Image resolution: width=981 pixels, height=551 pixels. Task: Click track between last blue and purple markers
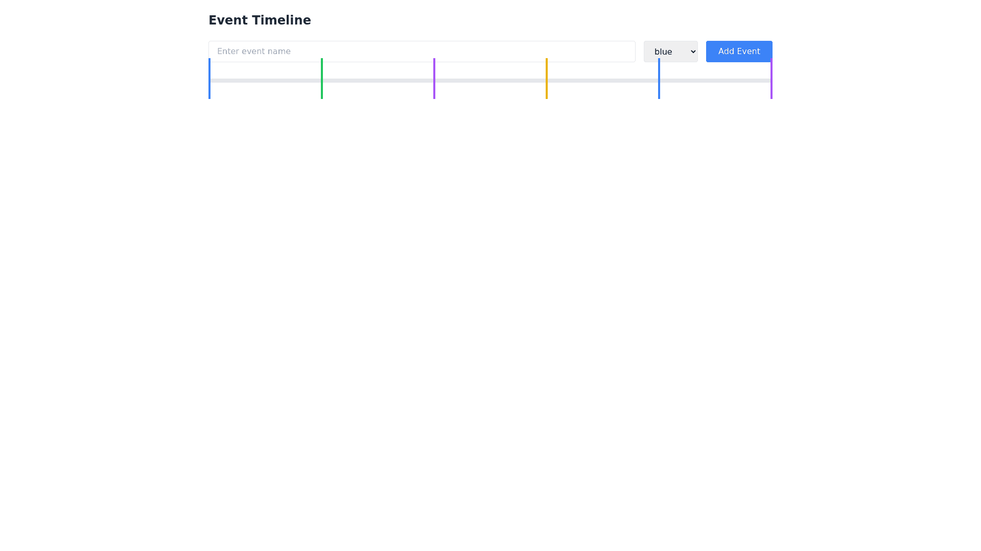(x=715, y=81)
